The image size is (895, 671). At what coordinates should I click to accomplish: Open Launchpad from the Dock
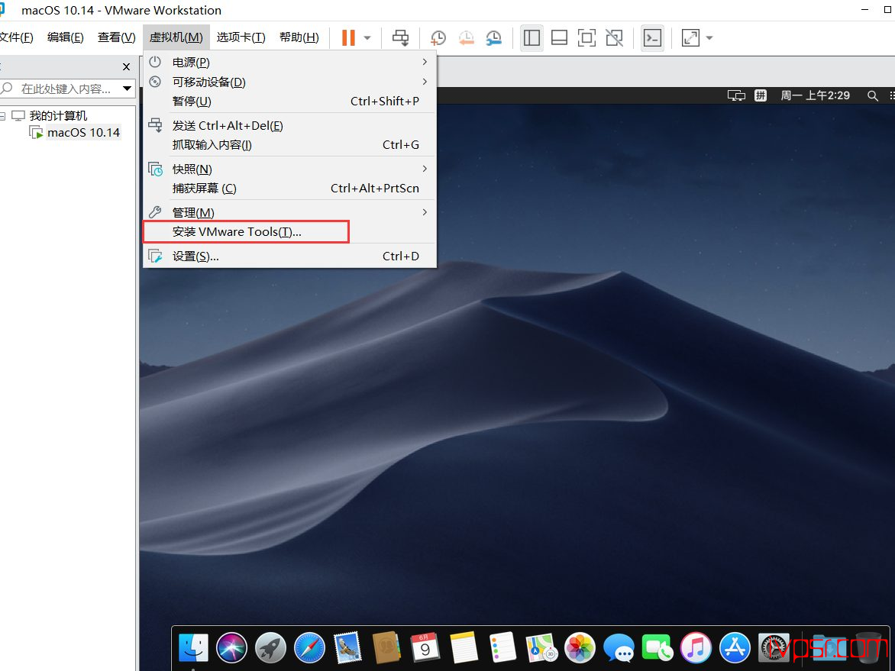click(x=270, y=648)
